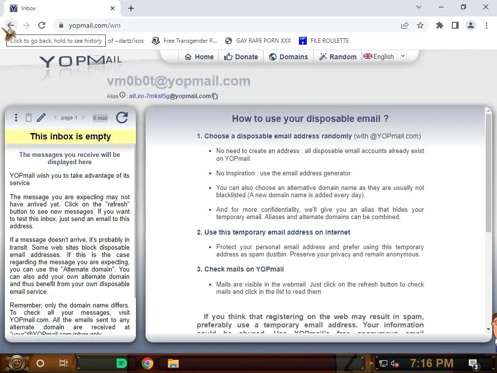This screenshot has height=373, width=497.
Task: Click the YOPmail logo
Action: point(81,61)
